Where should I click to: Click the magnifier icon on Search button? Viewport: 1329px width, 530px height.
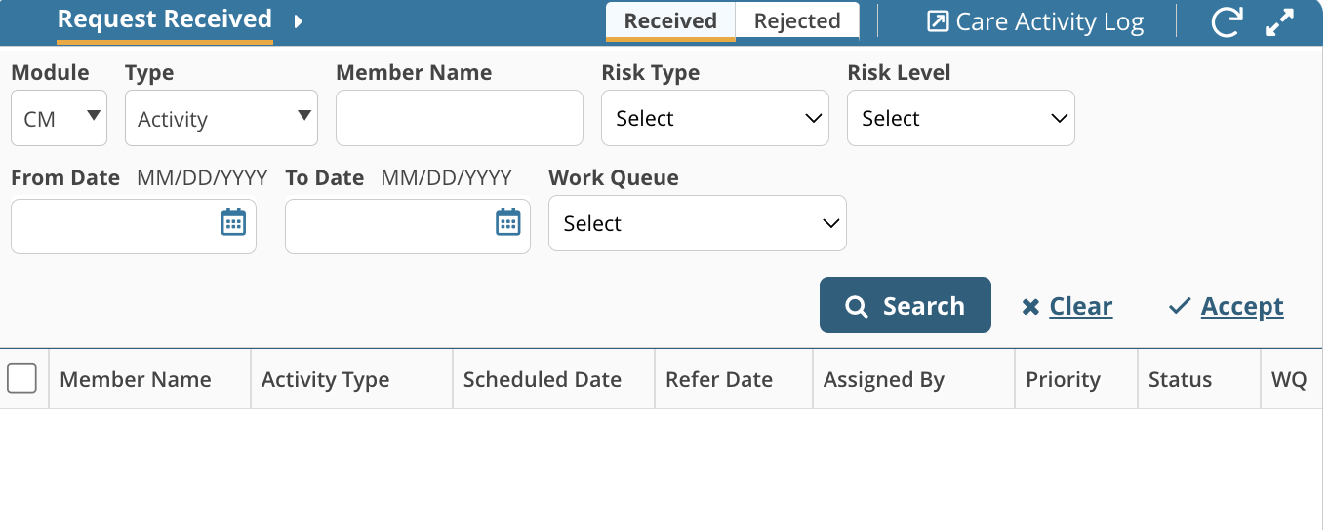(x=857, y=307)
